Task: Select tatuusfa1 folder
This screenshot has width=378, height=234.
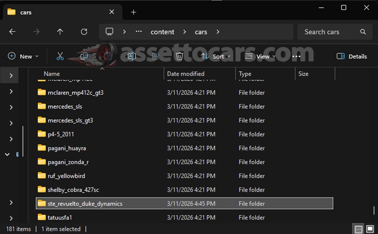Action: (x=184, y=217)
